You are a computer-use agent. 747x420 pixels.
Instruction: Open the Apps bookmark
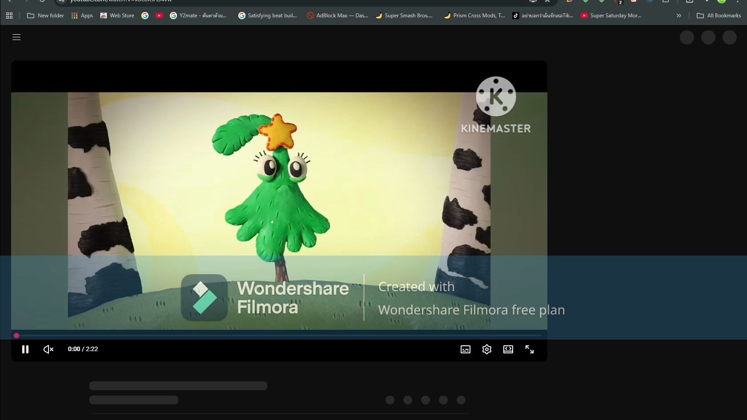[82, 16]
